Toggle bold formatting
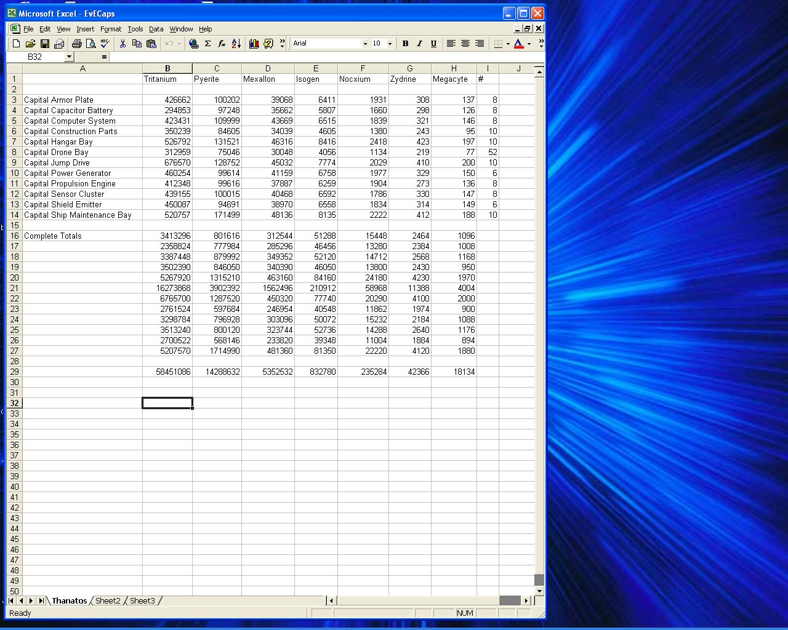Screen dimensions: 788x630 tap(405, 44)
